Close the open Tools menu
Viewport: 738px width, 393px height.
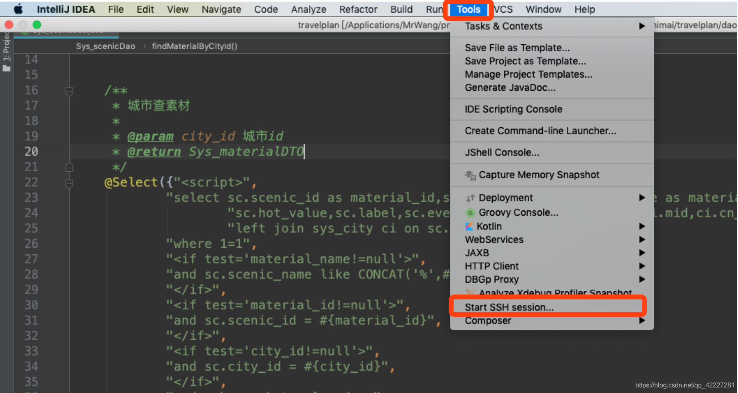[468, 9]
